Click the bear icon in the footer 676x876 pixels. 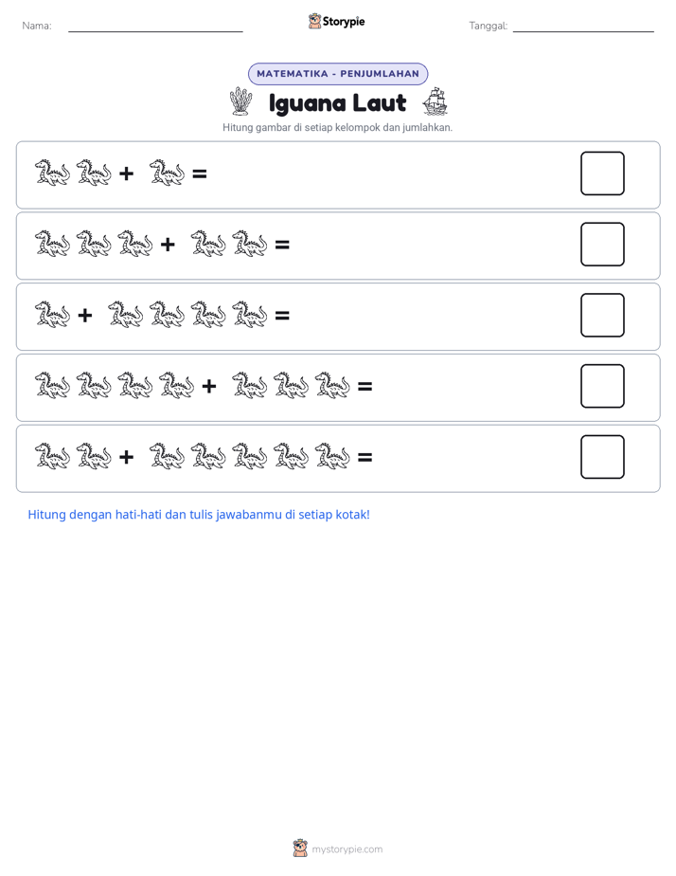[300, 849]
